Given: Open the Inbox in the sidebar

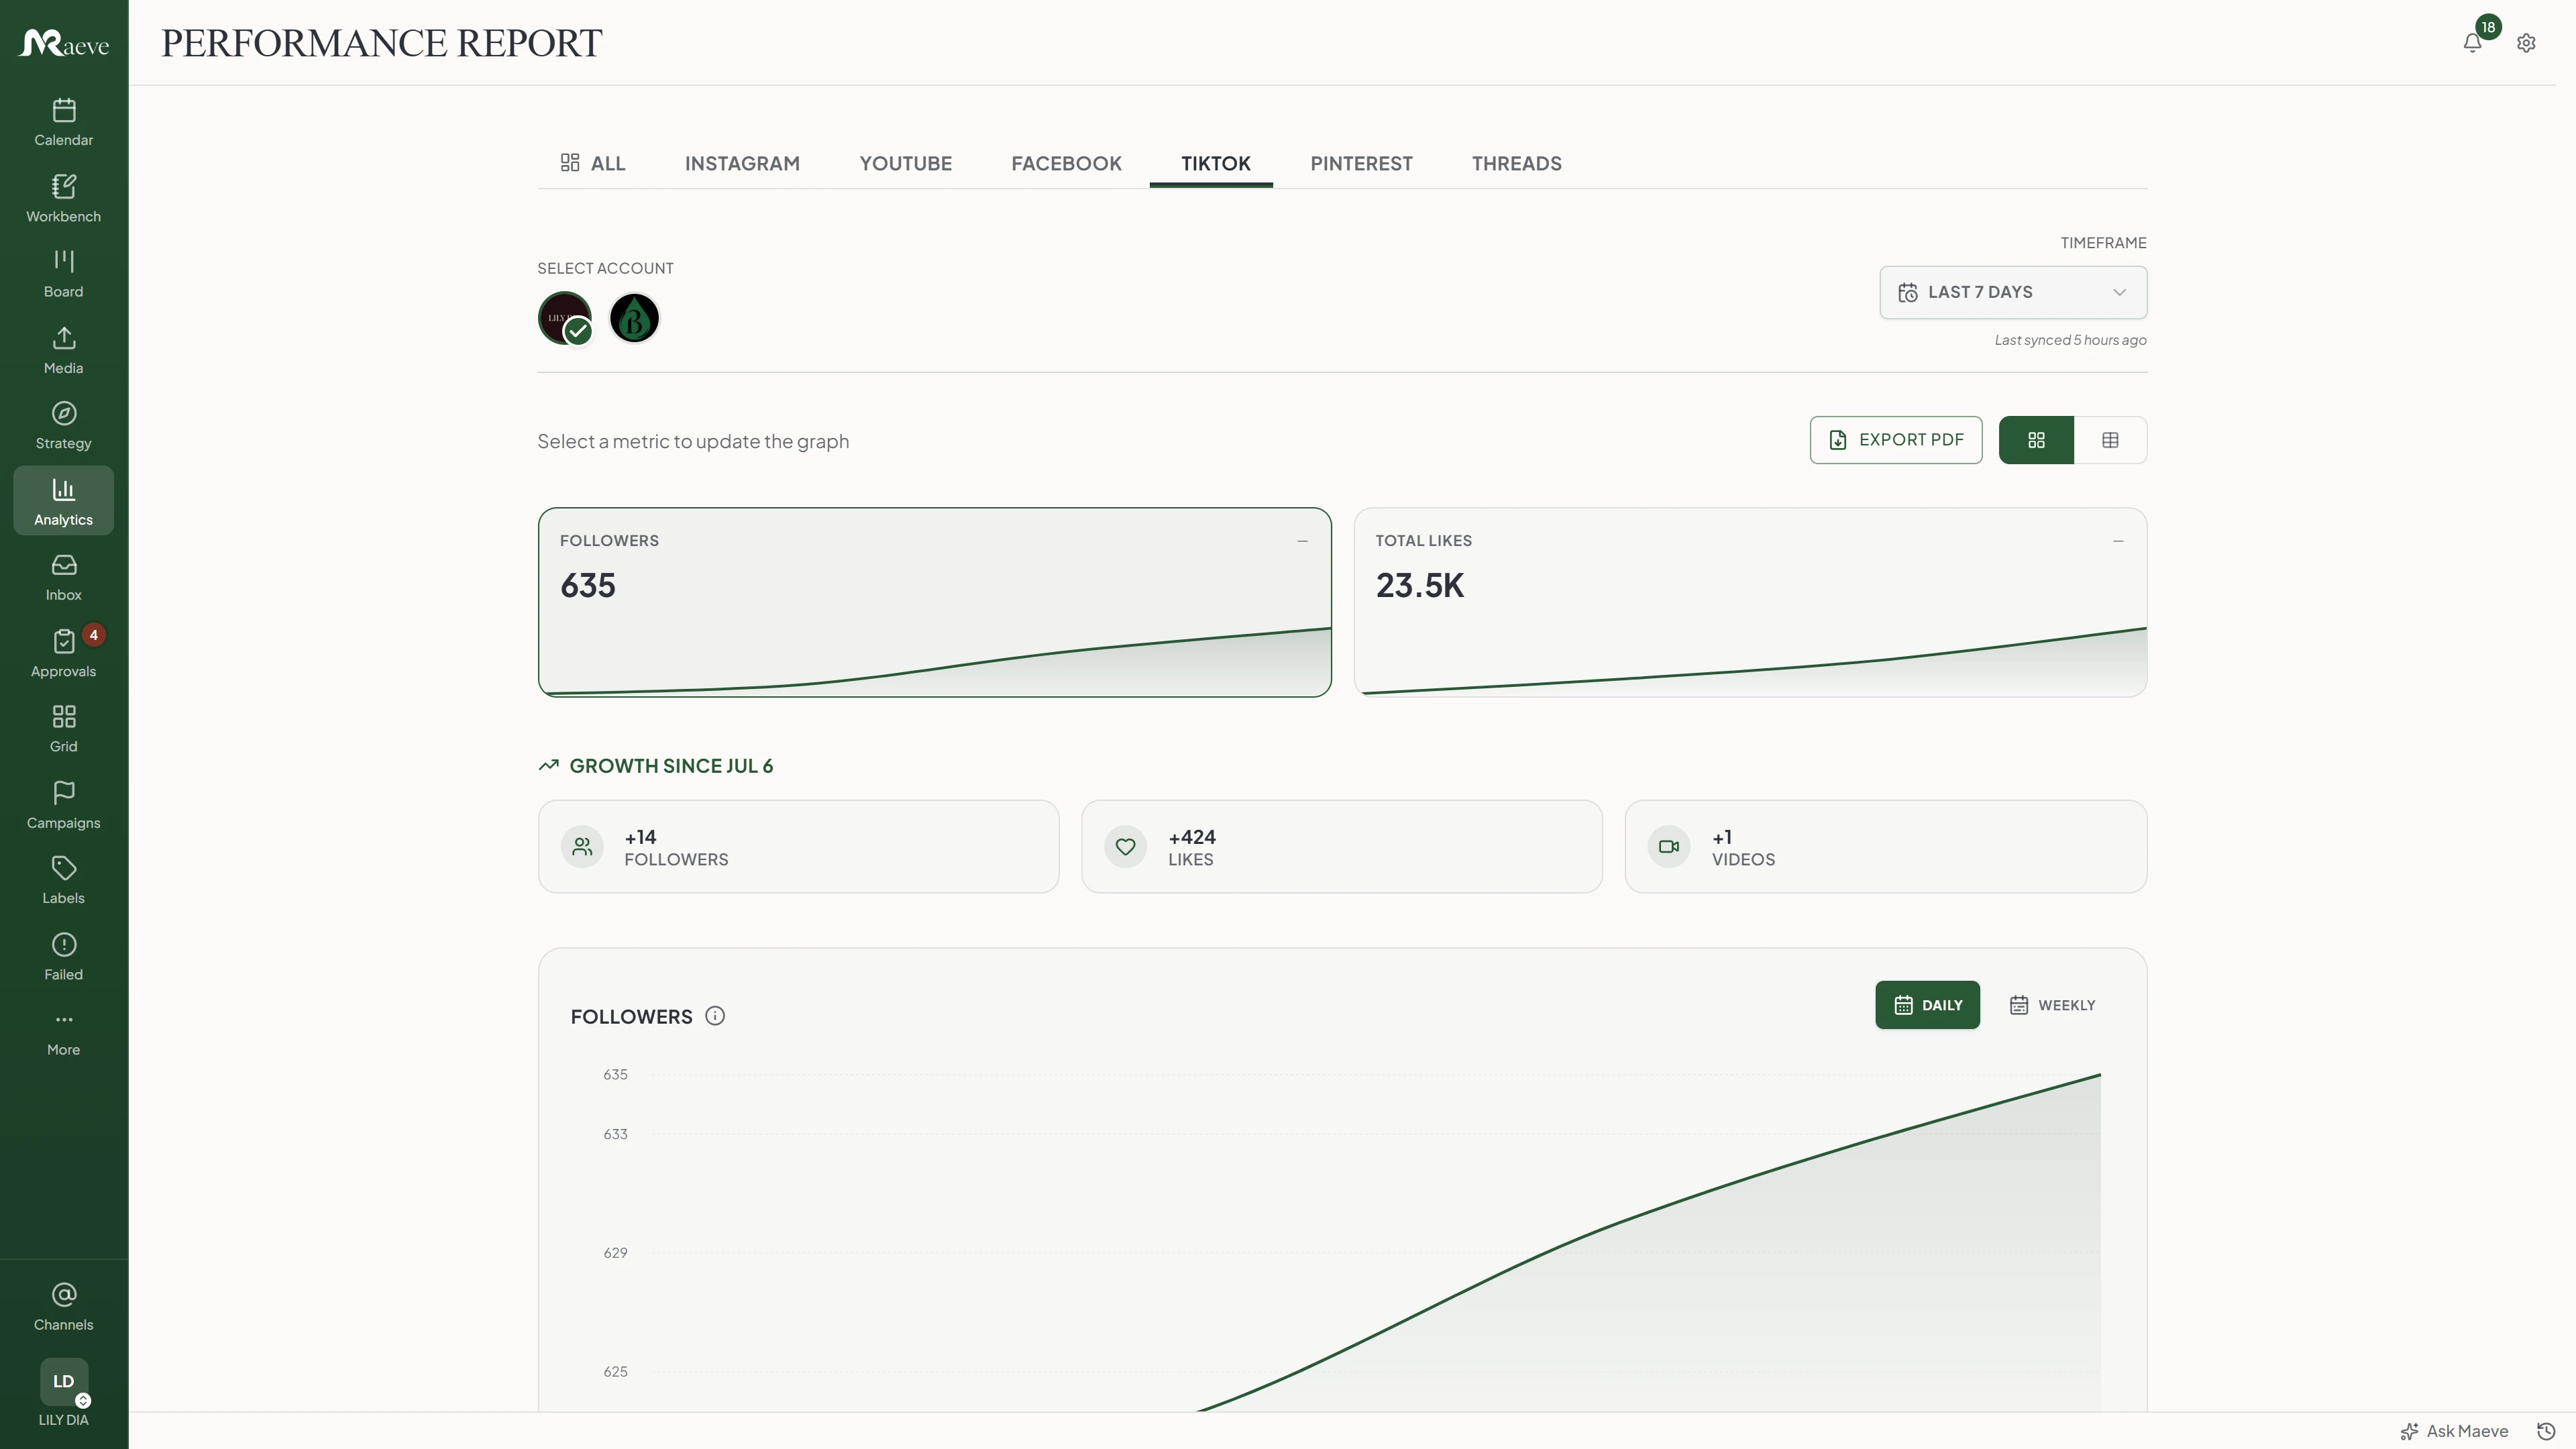Looking at the screenshot, I should [x=63, y=577].
